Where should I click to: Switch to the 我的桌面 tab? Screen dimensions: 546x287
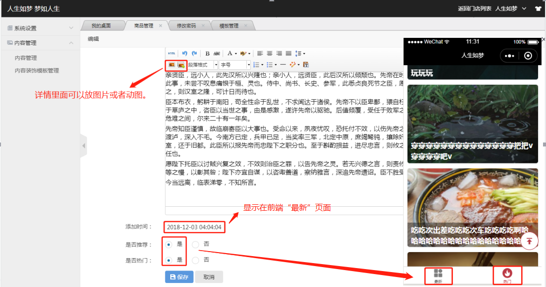101,25
